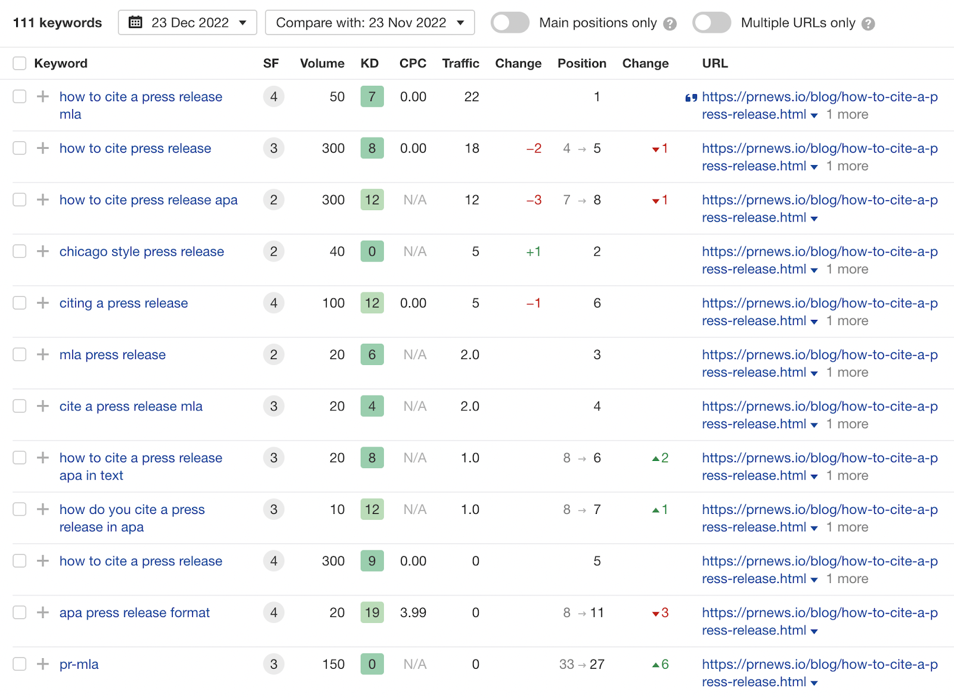The image size is (954, 698).
Task: Click plus icon beside 'how to cite press release'
Action: point(42,148)
